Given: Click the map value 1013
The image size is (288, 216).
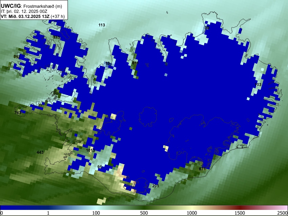Looking at the screenshot, I should pos(90,150).
